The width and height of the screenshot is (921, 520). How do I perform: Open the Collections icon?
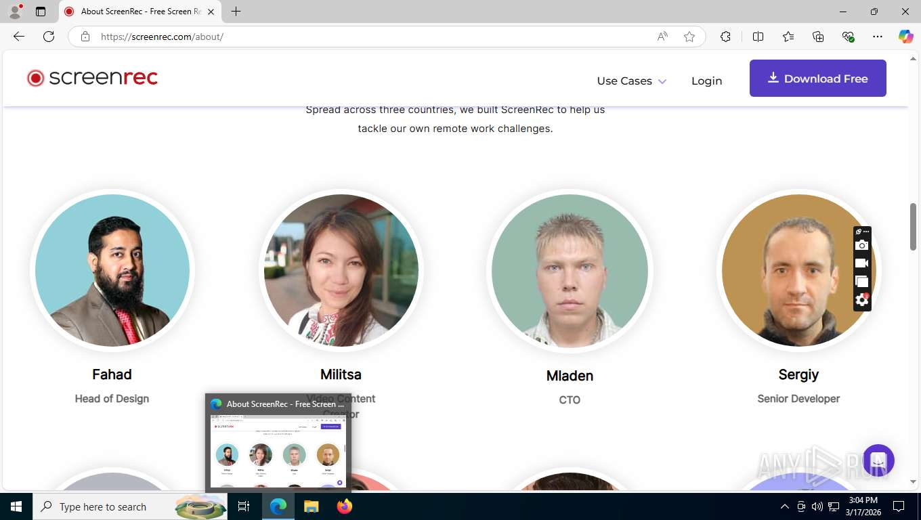click(818, 37)
